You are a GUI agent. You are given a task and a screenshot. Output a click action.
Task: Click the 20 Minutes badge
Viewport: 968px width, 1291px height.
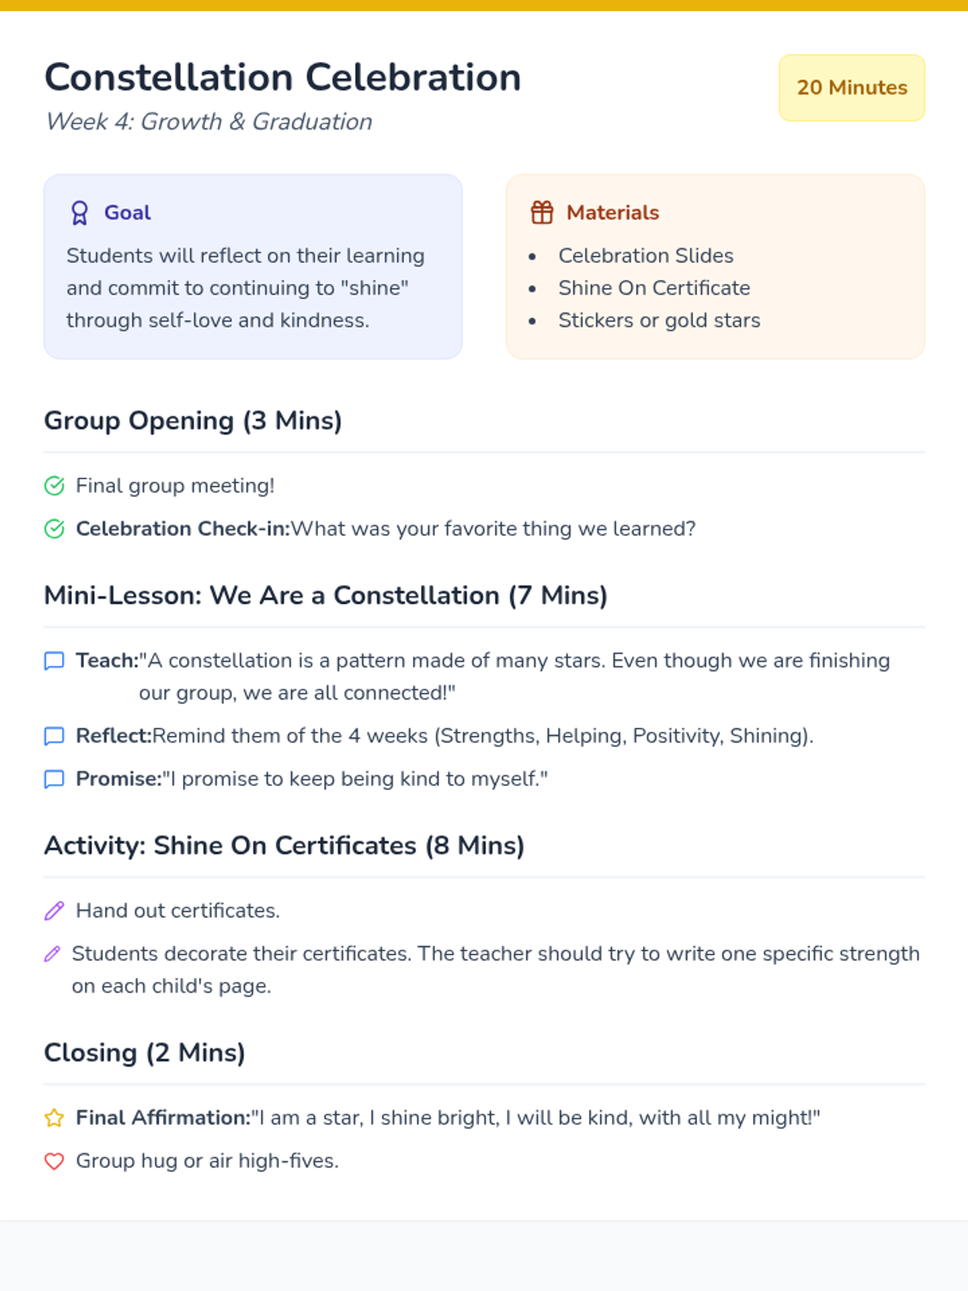click(852, 88)
